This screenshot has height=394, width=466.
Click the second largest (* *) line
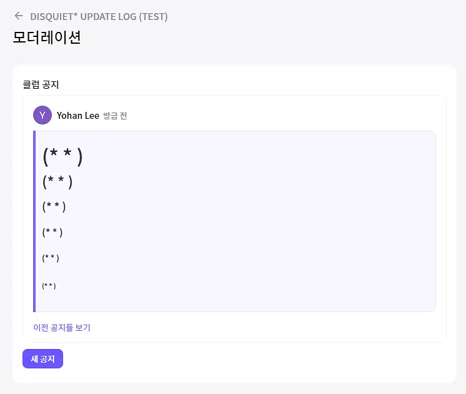[57, 181]
